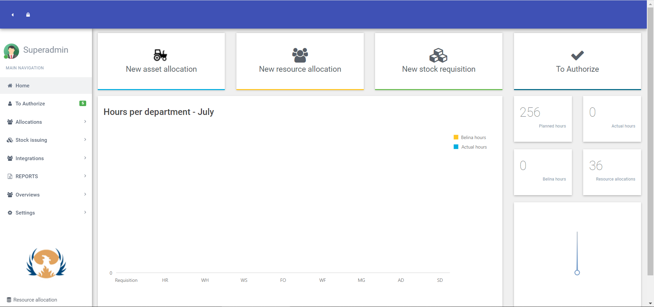The image size is (654, 307).
Task: Click the gear icon beside Settings
Action: pyautogui.click(x=10, y=212)
